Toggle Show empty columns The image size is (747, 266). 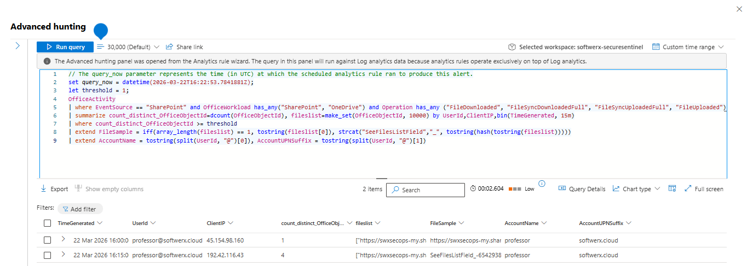pyautogui.click(x=109, y=189)
